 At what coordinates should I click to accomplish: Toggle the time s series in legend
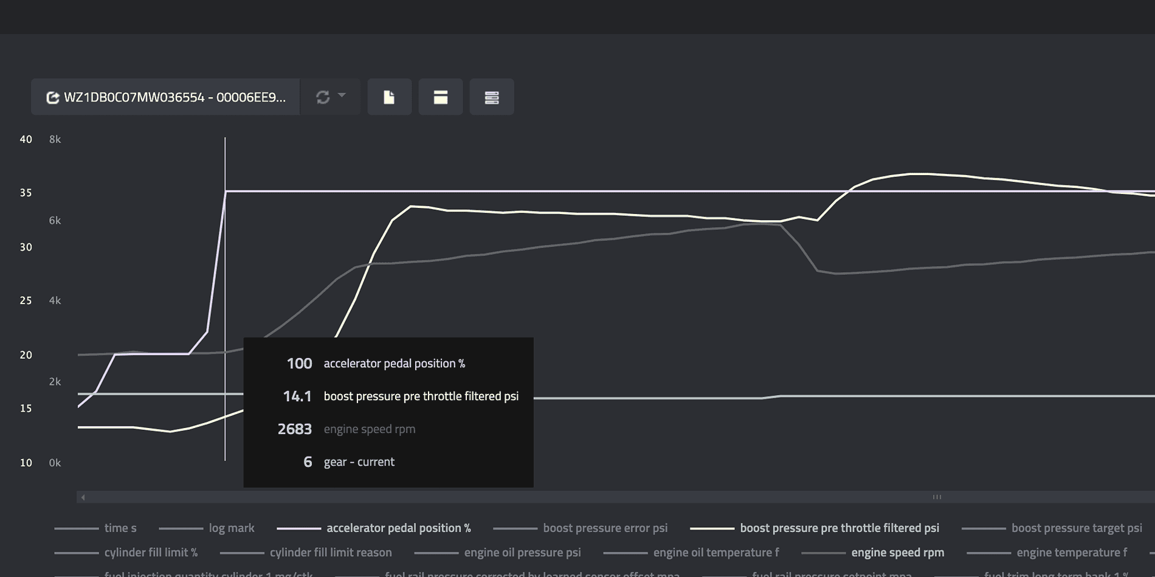pos(95,528)
